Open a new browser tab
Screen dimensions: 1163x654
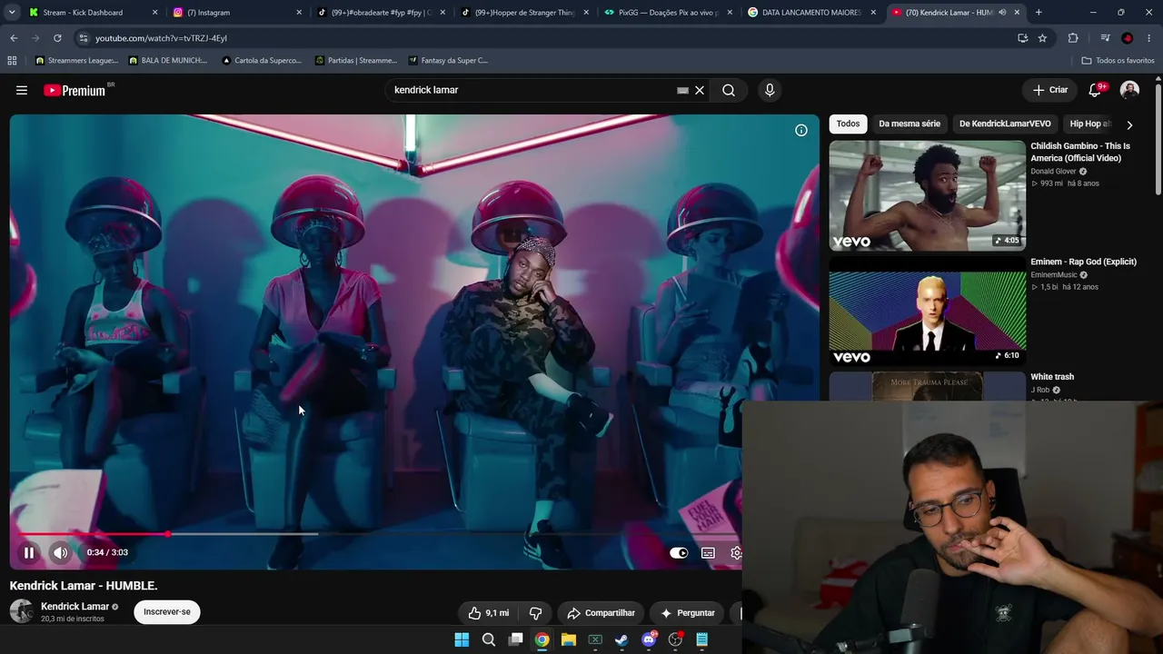tap(1039, 13)
